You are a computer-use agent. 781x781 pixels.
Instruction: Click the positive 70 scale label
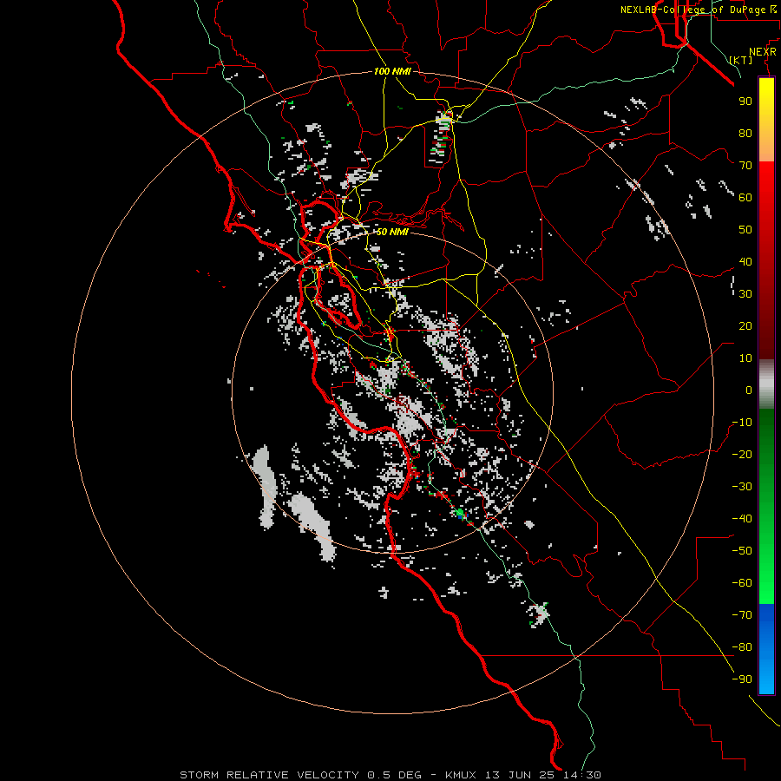[x=745, y=166]
